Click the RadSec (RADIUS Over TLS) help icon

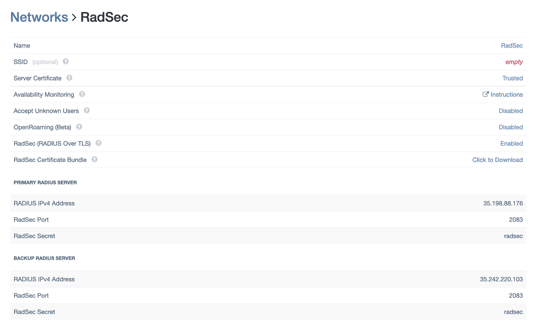98,143
